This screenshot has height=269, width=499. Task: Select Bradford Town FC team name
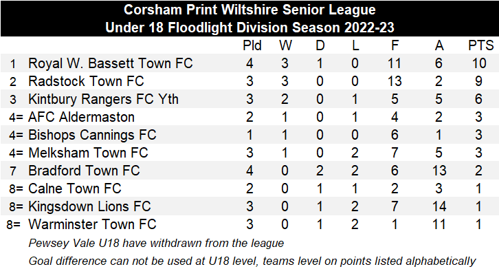[x=84, y=171]
